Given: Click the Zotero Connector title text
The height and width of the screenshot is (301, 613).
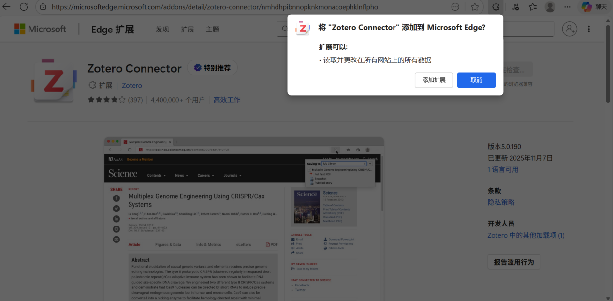Looking at the screenshot, I should point(134,68).
